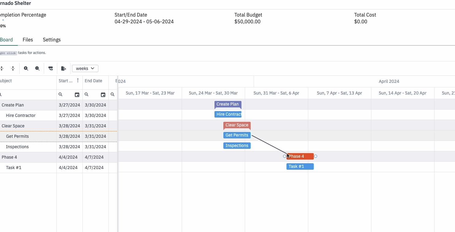The image size is (455, 232).
Task: Open the Start Date calendar picker icon
Action: [77, 95]
